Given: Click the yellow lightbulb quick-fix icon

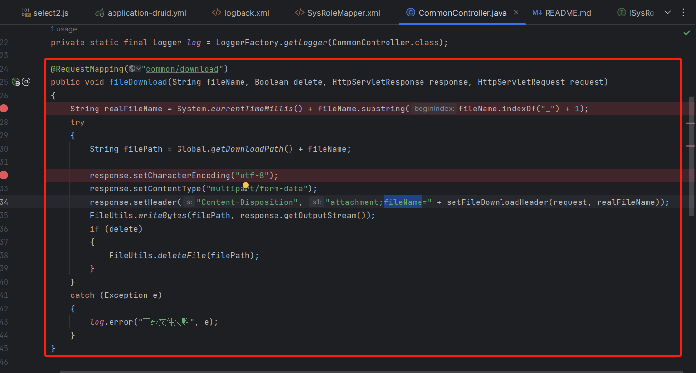Looking at the screenshot, I should point(246,186).
